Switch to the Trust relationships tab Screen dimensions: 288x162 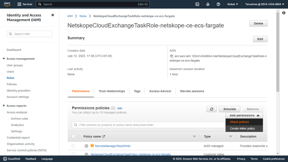[x=112, y=91]
